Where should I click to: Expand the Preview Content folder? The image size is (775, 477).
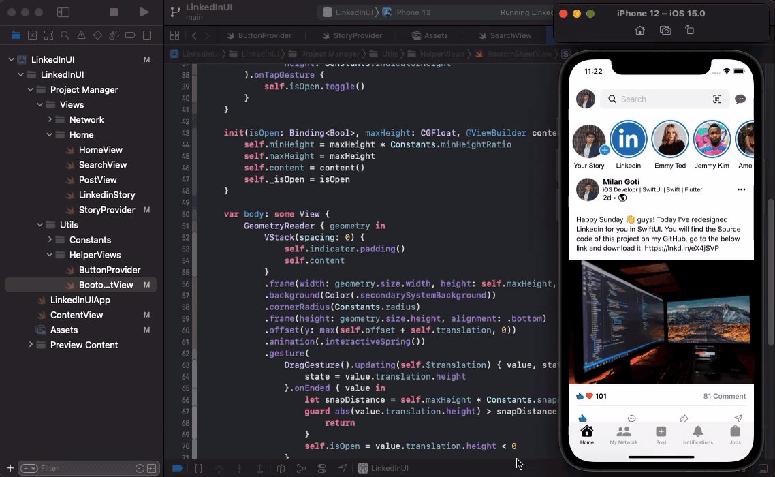point(30,344)
